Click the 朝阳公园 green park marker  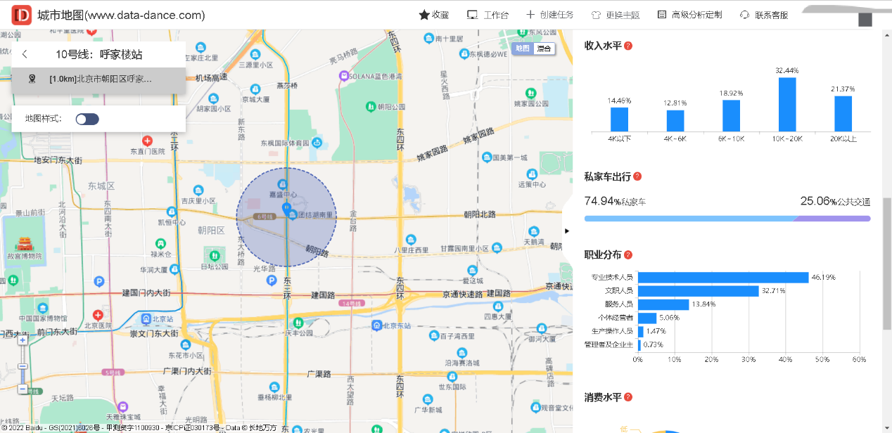pyautogui.click(x=371, y=107)
